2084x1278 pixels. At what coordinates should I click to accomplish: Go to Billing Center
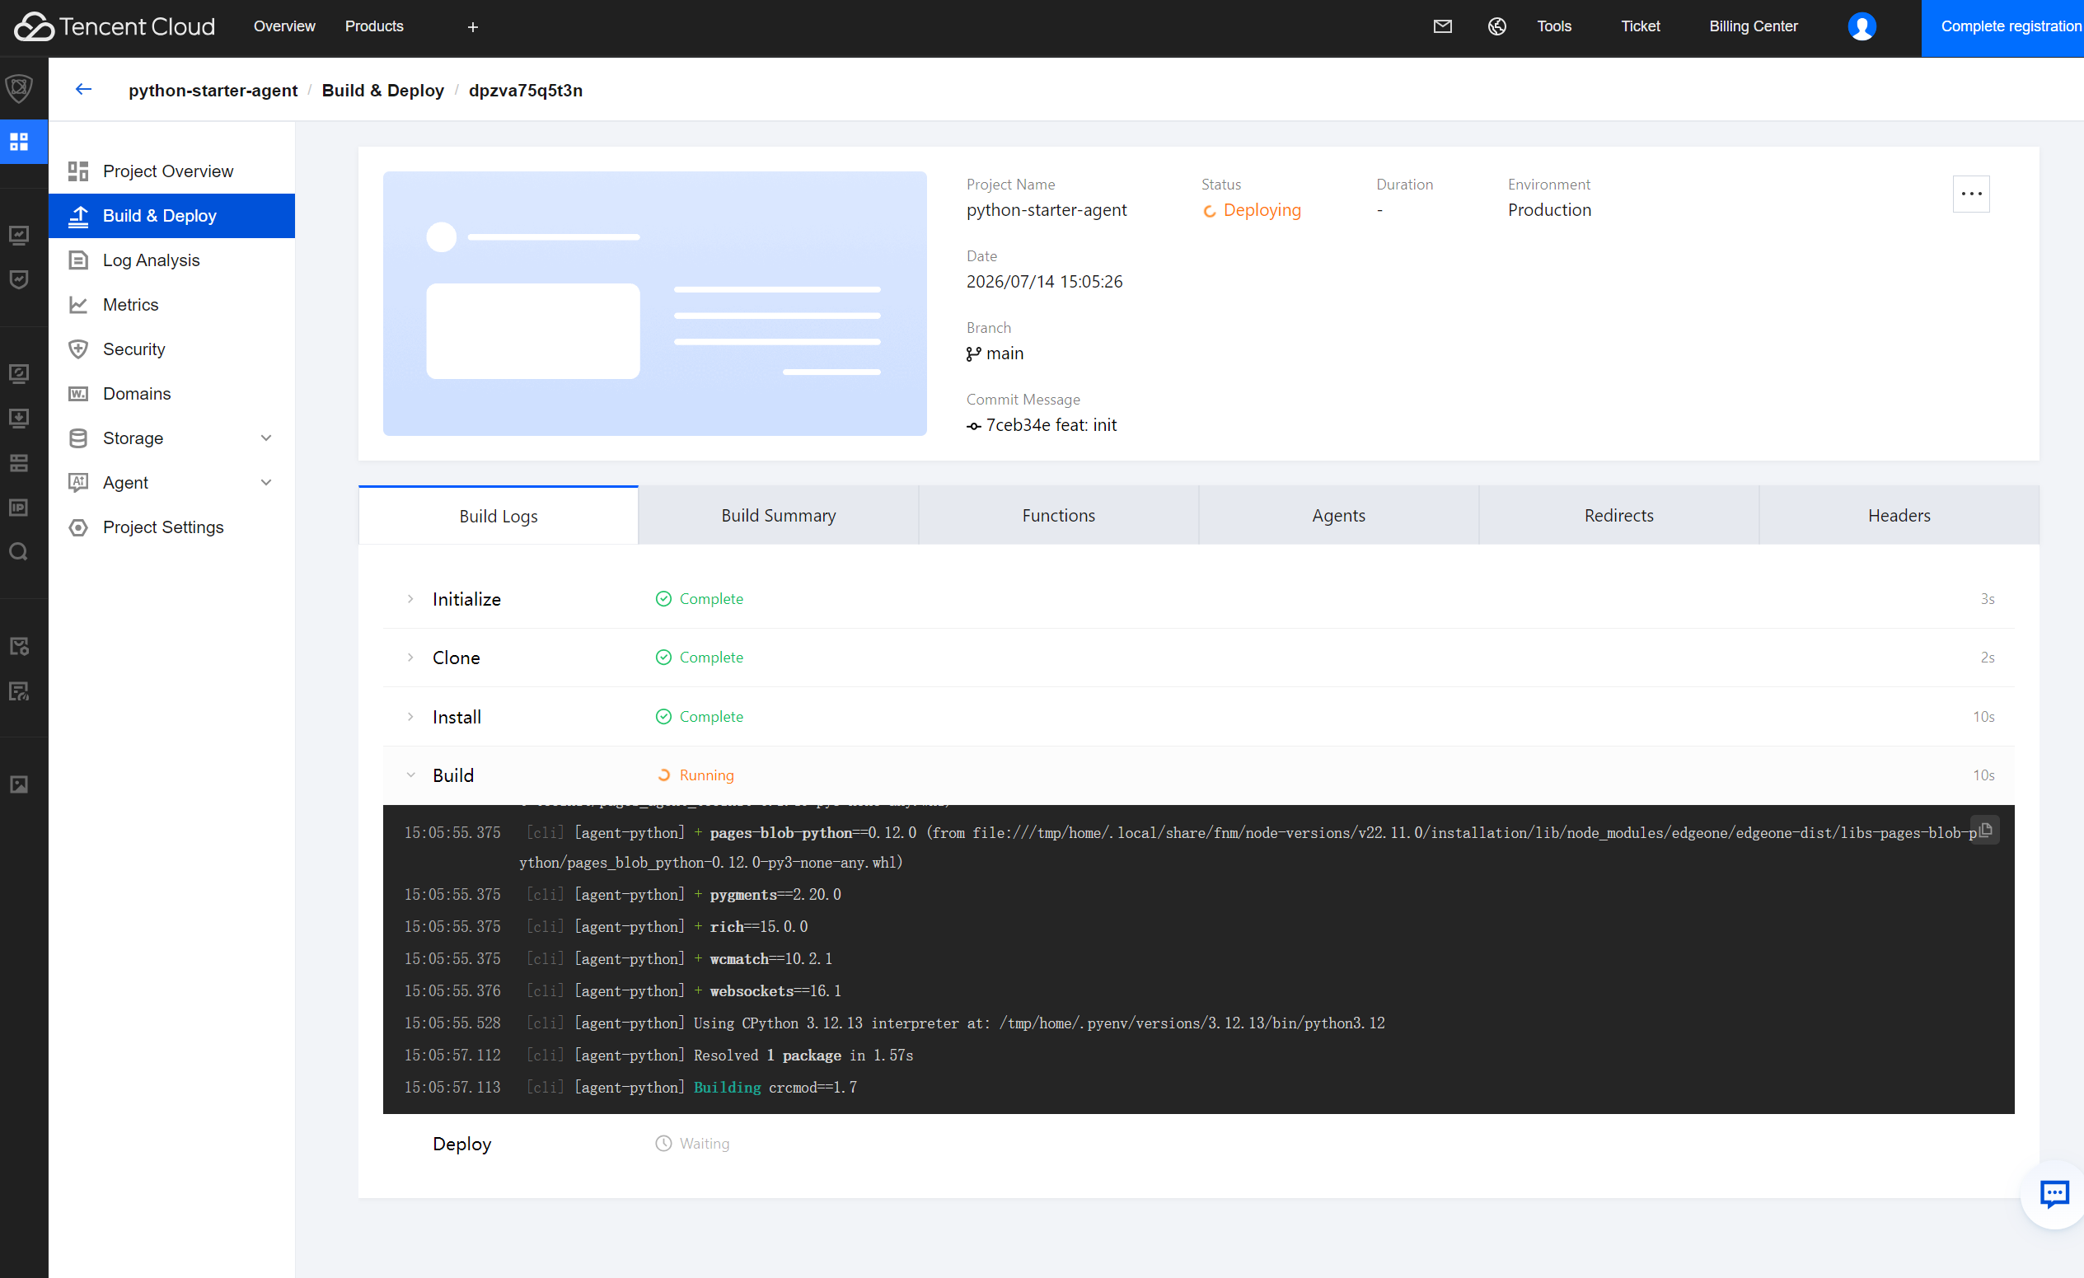pos(1753,26)
